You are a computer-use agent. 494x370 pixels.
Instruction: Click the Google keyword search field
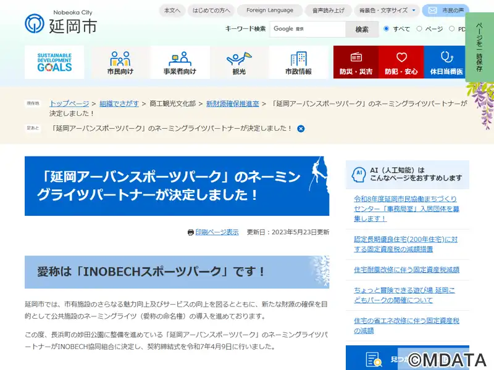(307, 29)
